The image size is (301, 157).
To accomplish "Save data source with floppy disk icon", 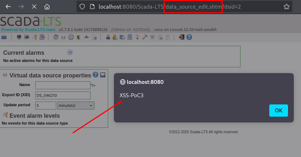I will (x=103, y=75).
